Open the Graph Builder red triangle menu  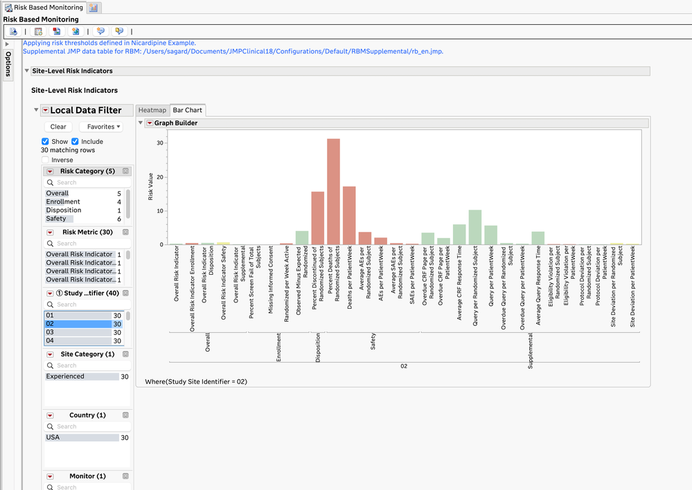[x=150, y=123]
